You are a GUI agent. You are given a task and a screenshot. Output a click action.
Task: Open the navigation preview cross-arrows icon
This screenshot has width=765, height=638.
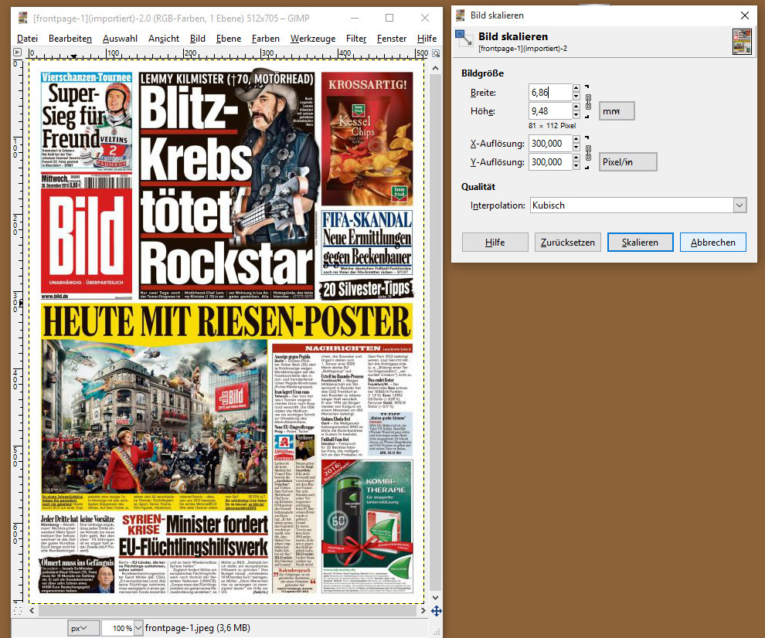coord(436,611)
